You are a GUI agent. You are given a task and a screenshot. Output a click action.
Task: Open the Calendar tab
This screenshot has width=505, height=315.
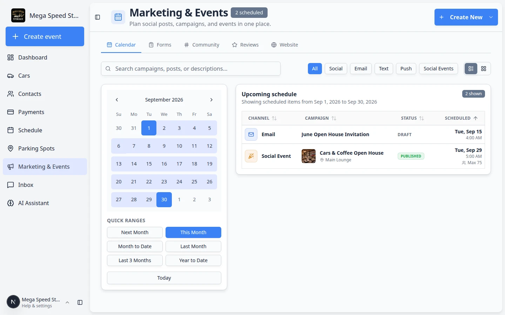(121, 45)
